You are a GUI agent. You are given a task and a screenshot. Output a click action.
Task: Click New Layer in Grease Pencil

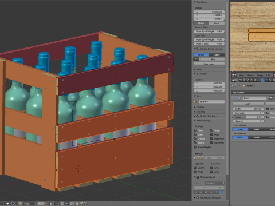209,64
